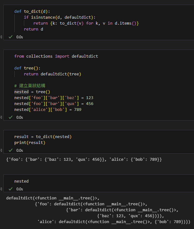Click the 'print(result)' line
Viewport: 194px width, 229px height.
(30, 143)
